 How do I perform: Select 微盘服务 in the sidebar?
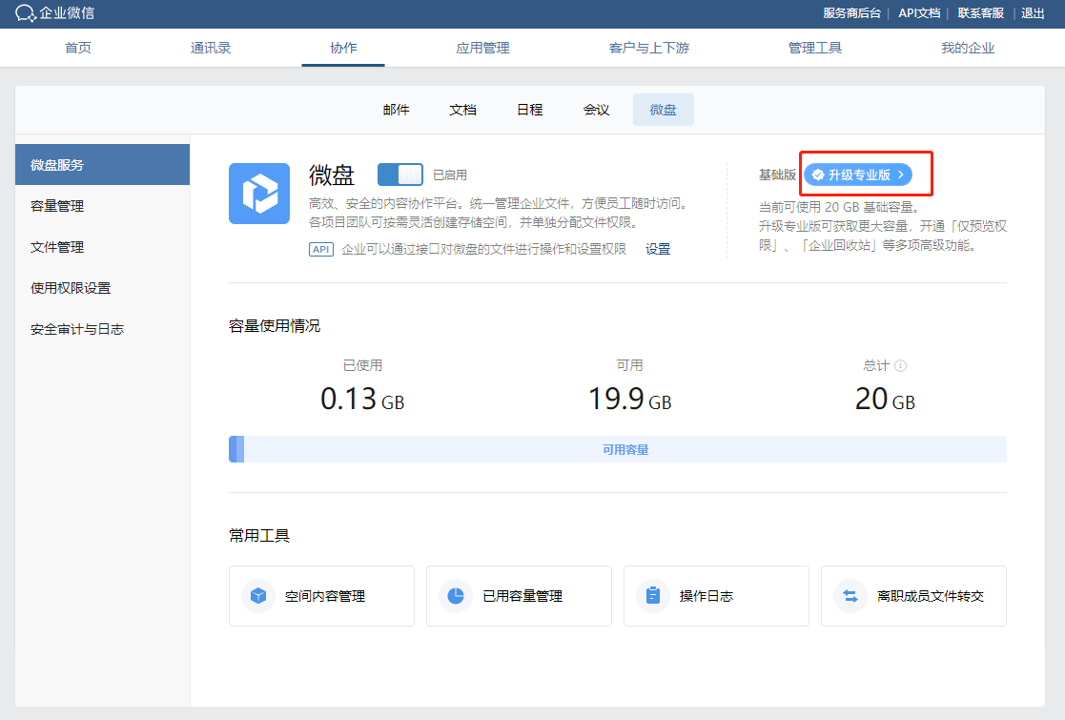pos(103,164)
